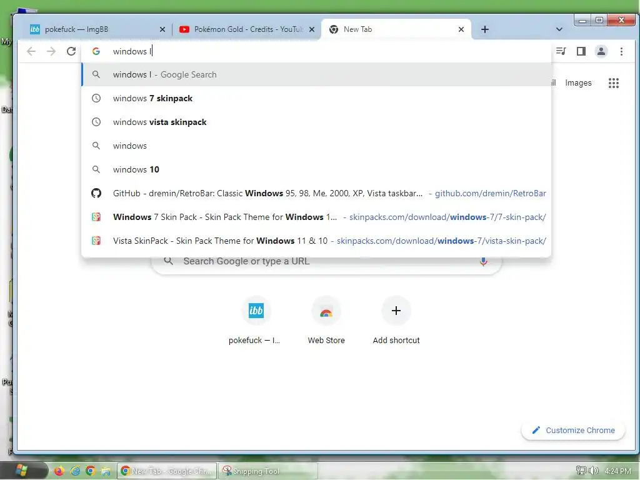Click the voice search microphone

pyautogui.click(x=483, y=261)
